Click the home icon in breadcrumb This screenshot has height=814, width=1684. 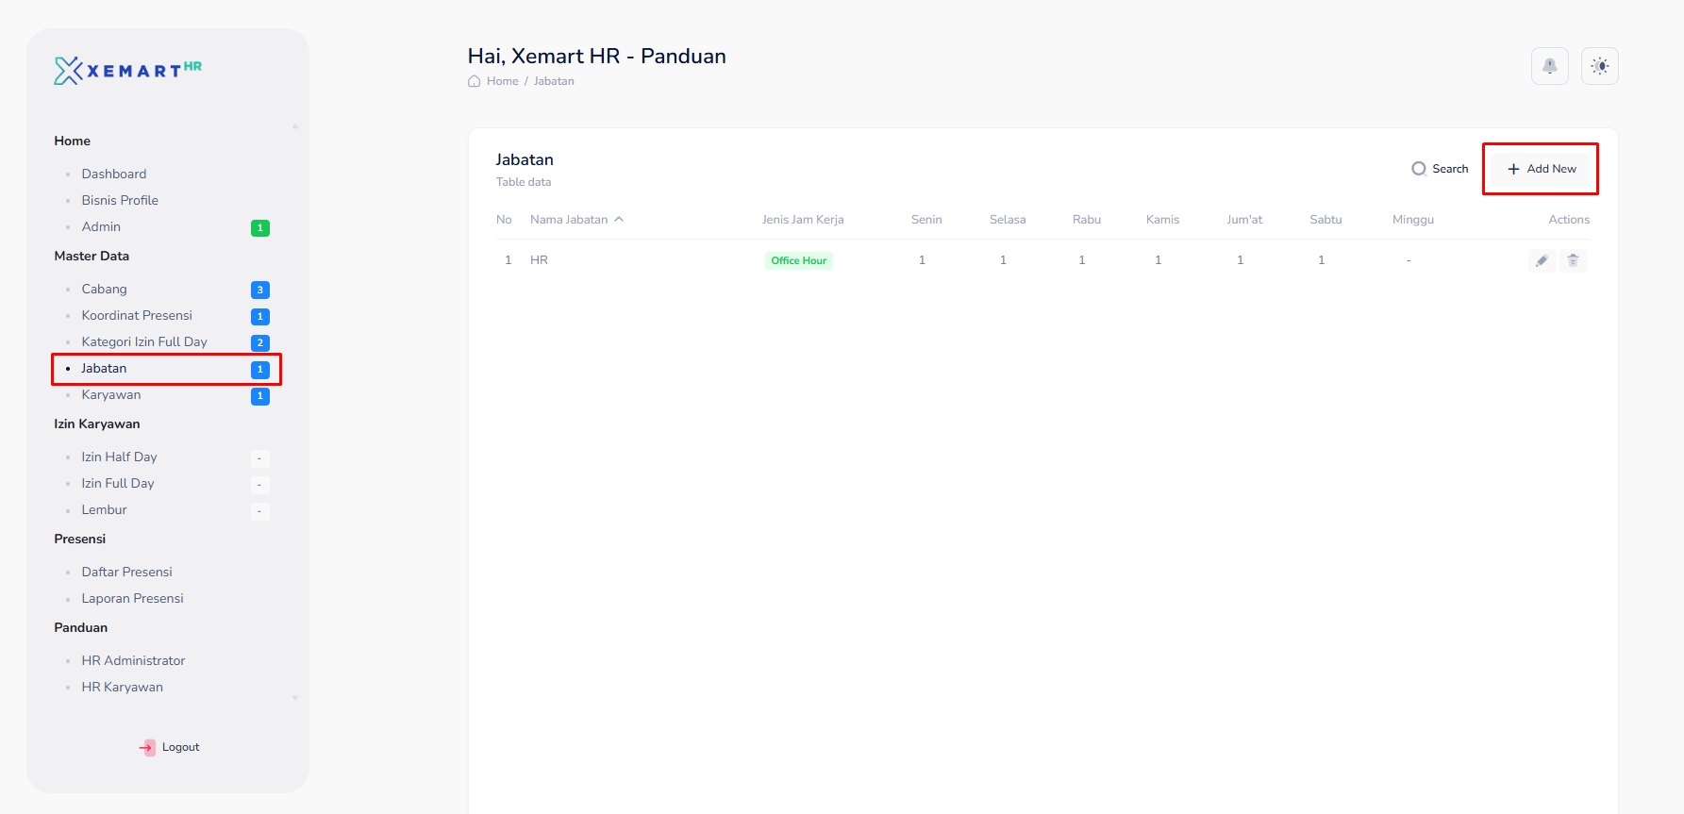coord(475,81)
